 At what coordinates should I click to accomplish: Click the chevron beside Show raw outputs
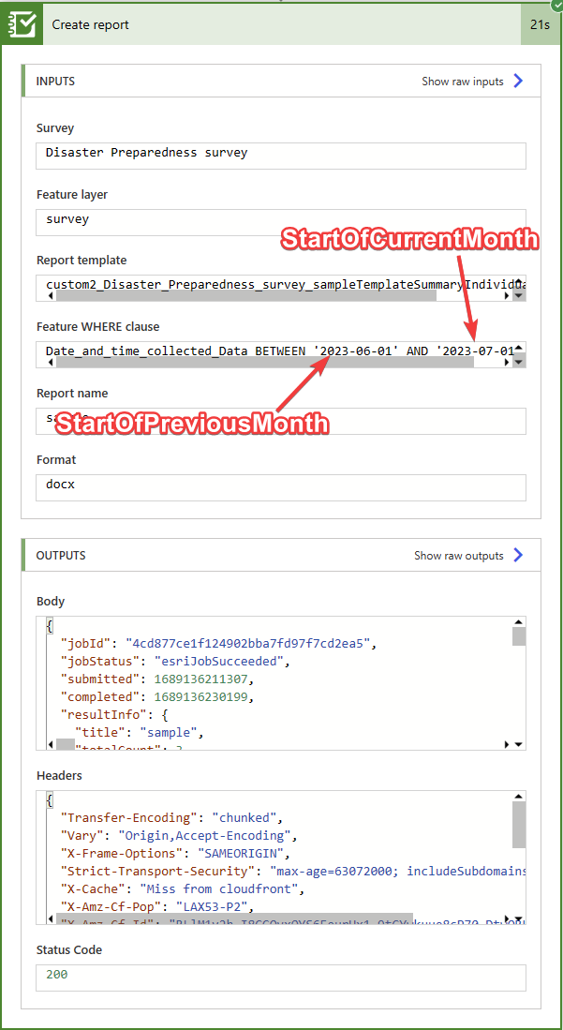[519, 556]
